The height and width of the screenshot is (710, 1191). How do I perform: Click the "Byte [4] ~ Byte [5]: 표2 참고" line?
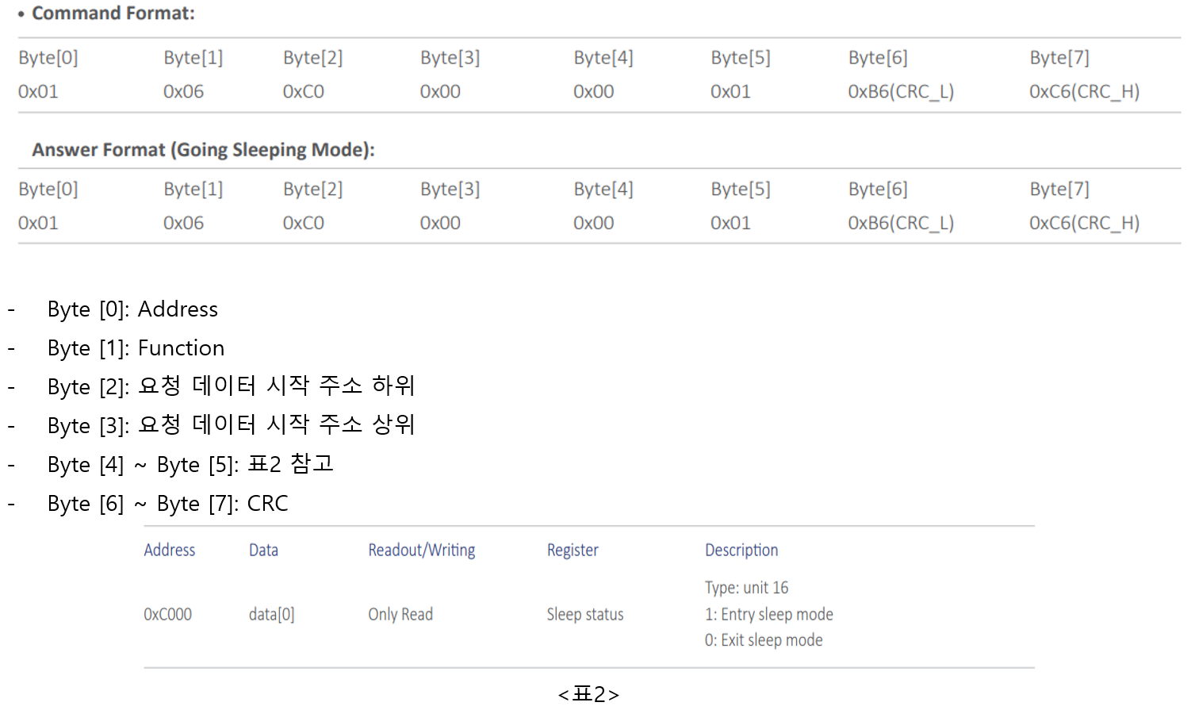click(190, 464)
